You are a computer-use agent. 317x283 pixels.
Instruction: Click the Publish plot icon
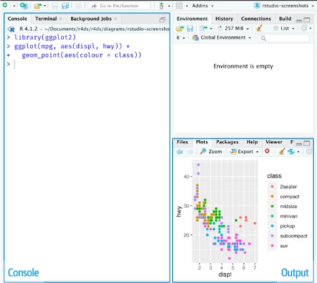(x=291, y=151)
